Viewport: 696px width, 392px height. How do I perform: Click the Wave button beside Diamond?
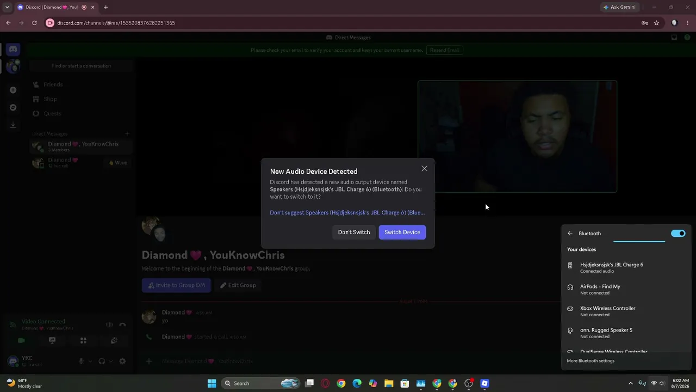coord(118,163)
